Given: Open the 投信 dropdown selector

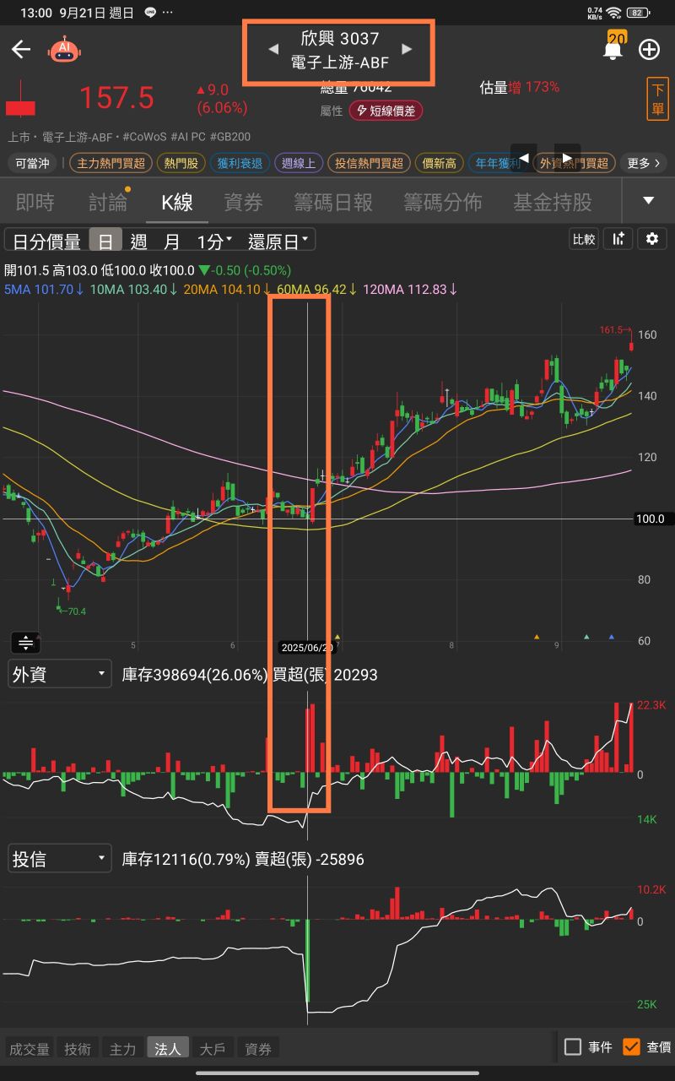Looking at the screenshot, I should 59,859.
